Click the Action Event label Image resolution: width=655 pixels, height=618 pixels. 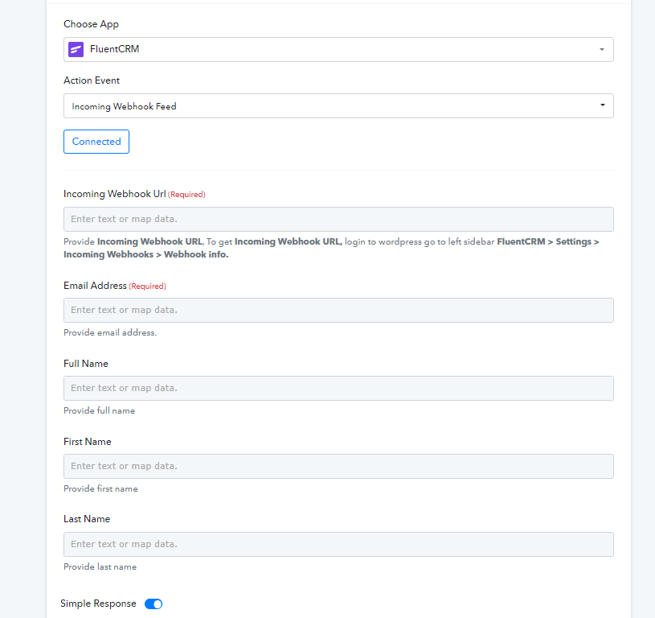point(92,80)
